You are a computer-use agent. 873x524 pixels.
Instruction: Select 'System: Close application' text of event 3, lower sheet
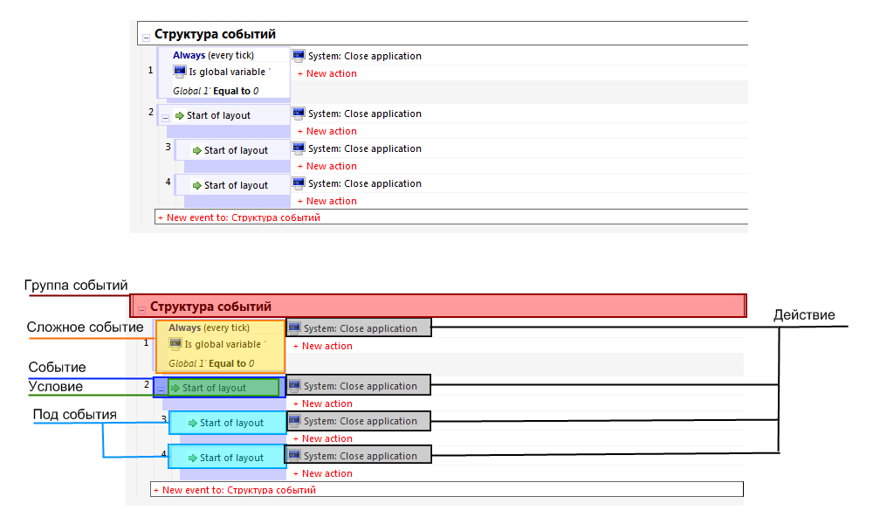point(361,421)
